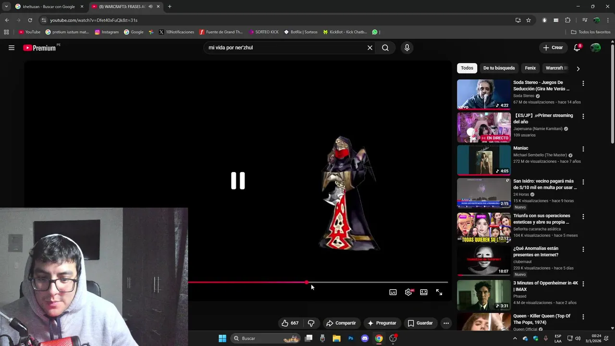The height and width of the screenshot is (346, 615).
Task: Run search with the magnifier button
Action: [x=385, y=48]
